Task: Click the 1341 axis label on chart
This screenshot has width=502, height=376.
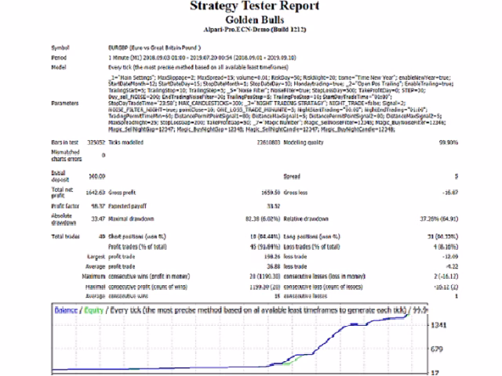Action: [438, 325]
